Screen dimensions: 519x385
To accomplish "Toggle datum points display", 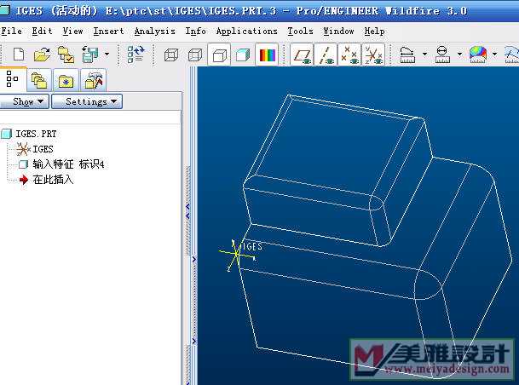I will point(350,55).
